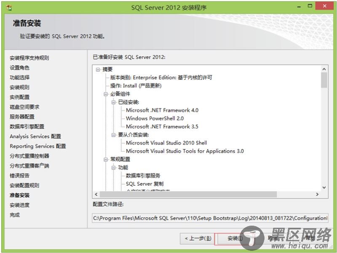The width and height of the screenshot is (337, 253).
Task: Collapse the 要从介质安装 tree node
Action: click(113, 135)
